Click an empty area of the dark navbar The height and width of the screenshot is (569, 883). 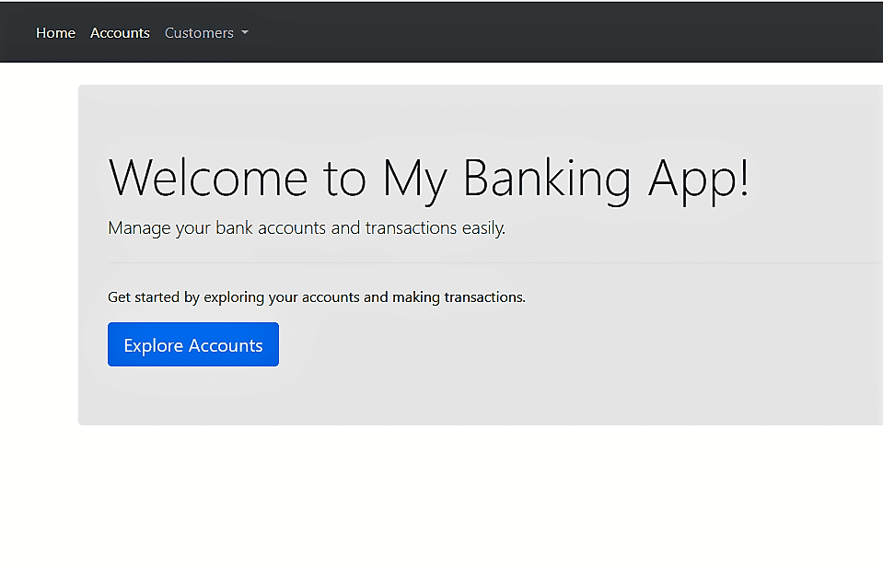click(x=563, y=32)
